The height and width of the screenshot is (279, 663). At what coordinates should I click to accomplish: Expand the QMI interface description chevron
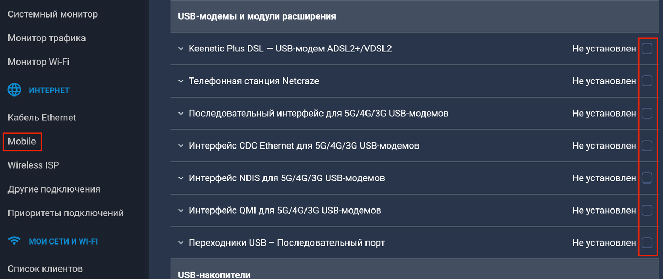tap(181, 211)
